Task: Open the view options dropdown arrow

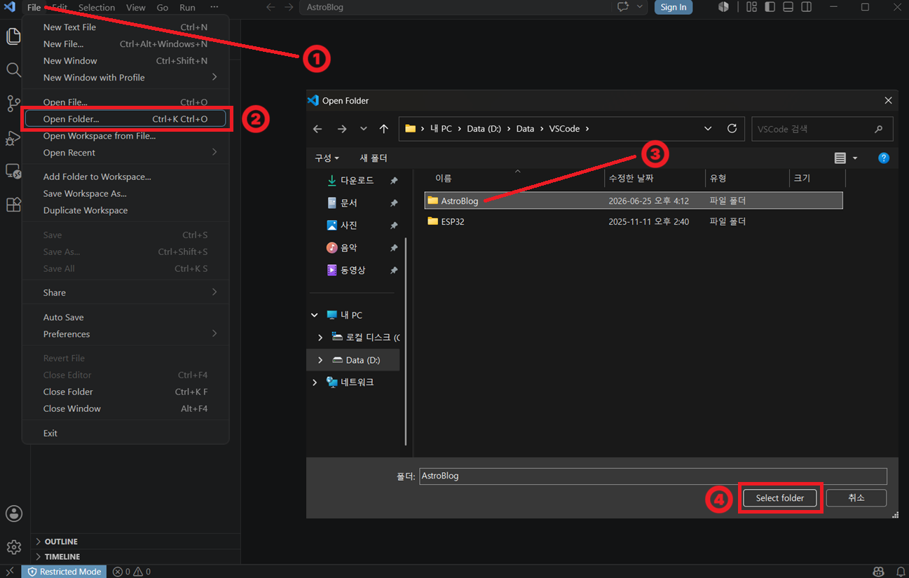Action: [x=855, y=158]
